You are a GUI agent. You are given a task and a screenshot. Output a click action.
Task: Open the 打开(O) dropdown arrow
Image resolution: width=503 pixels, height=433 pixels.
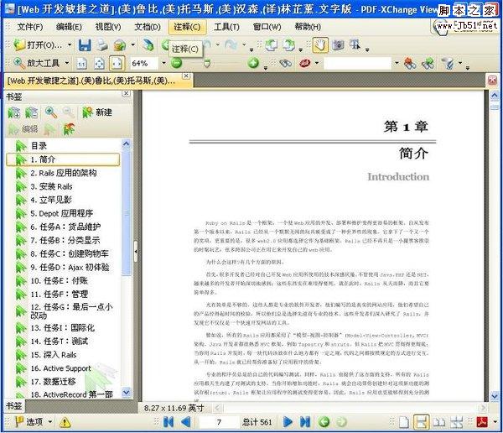70,45
